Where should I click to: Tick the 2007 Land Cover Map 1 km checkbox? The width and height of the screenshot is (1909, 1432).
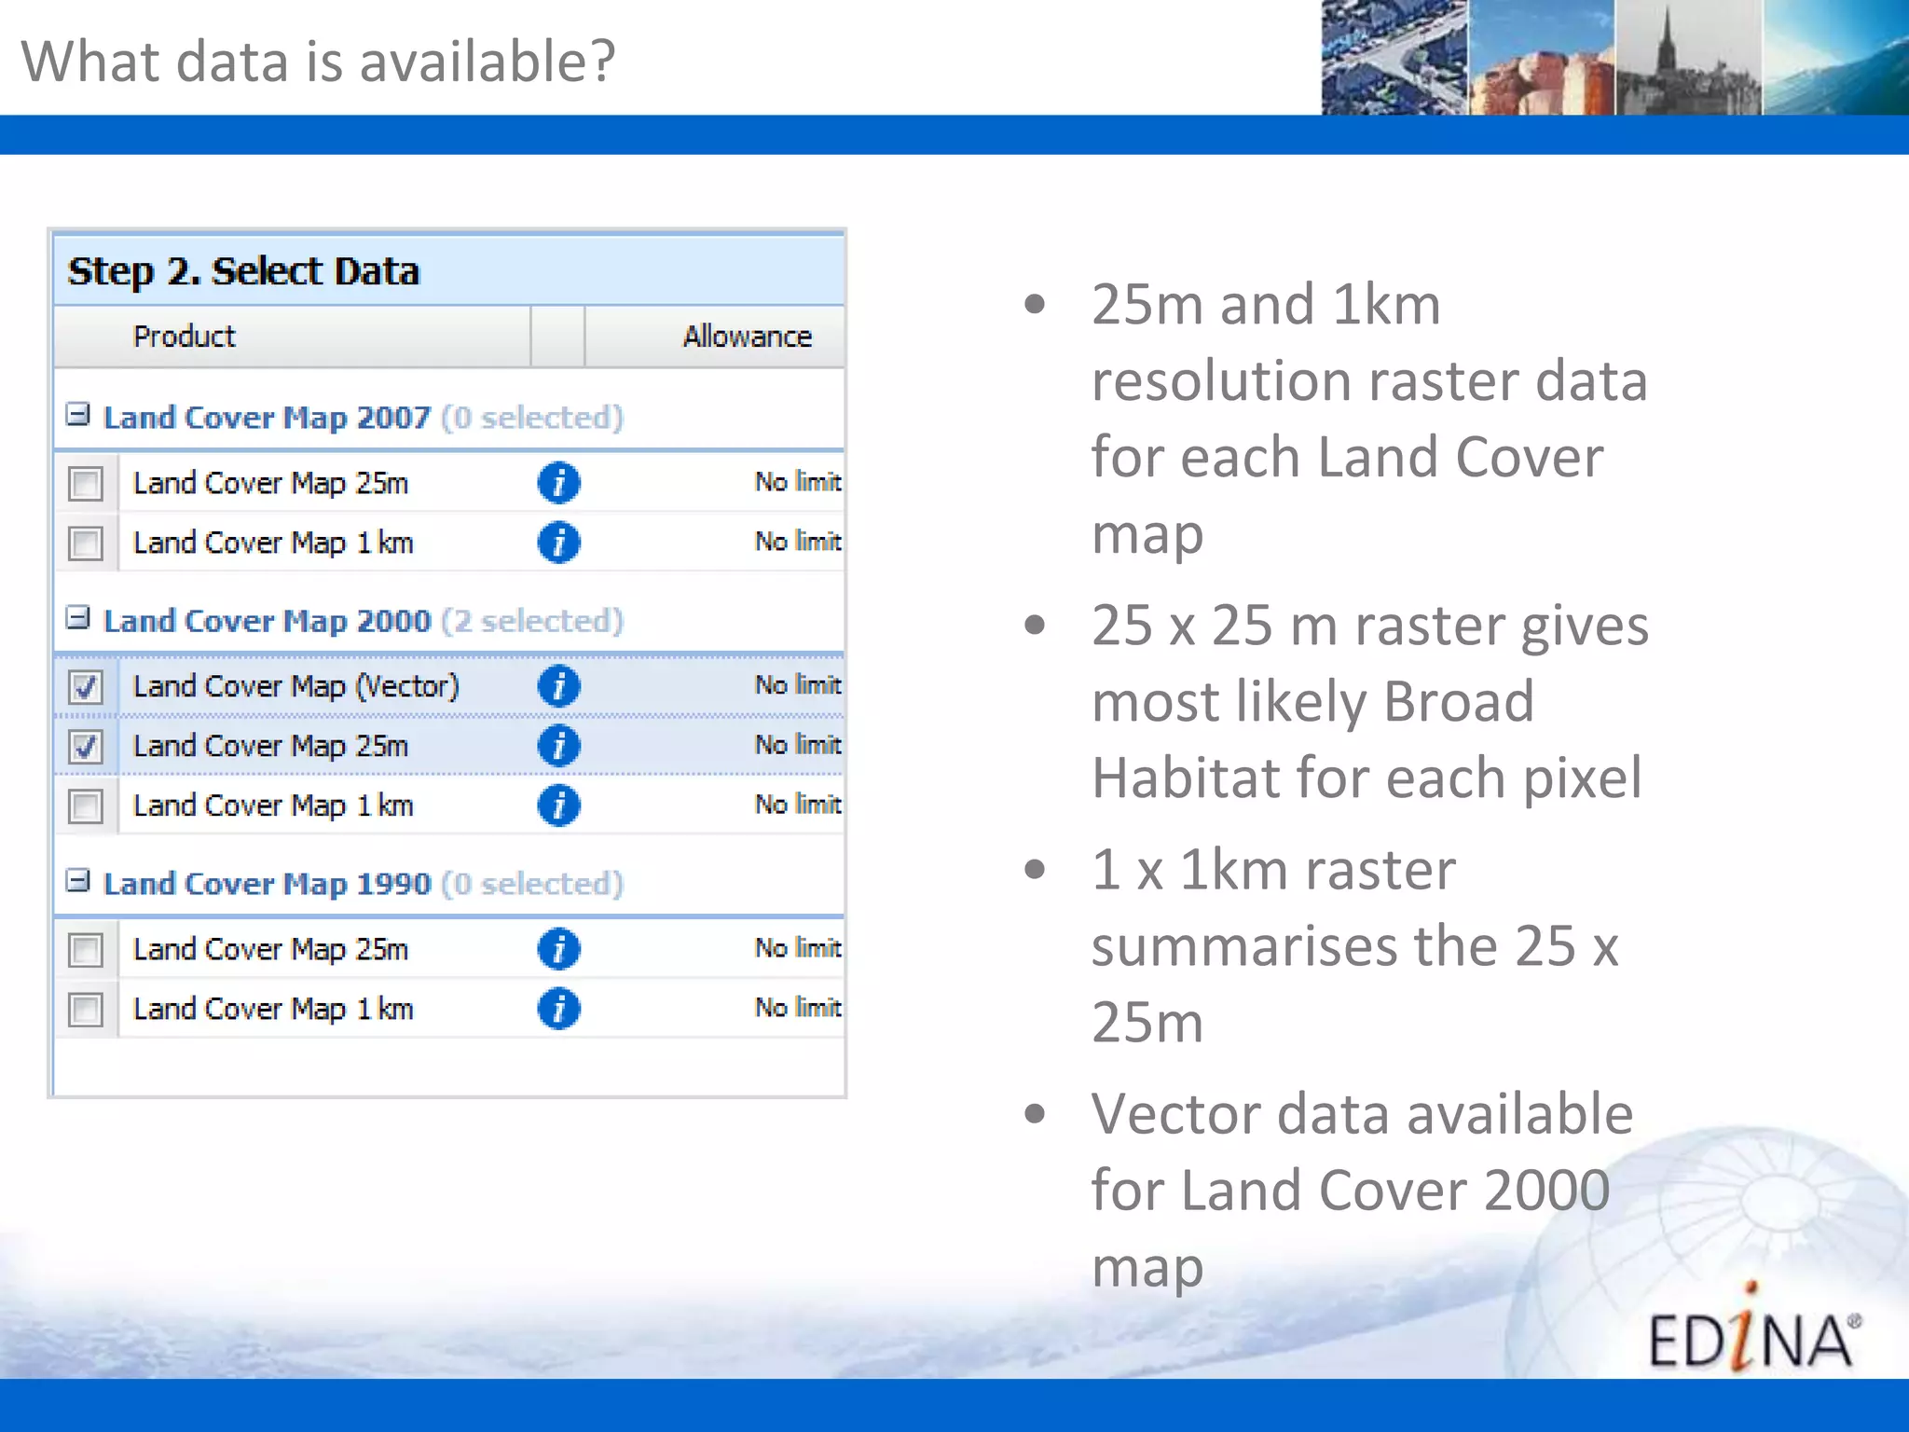point(86,544)
